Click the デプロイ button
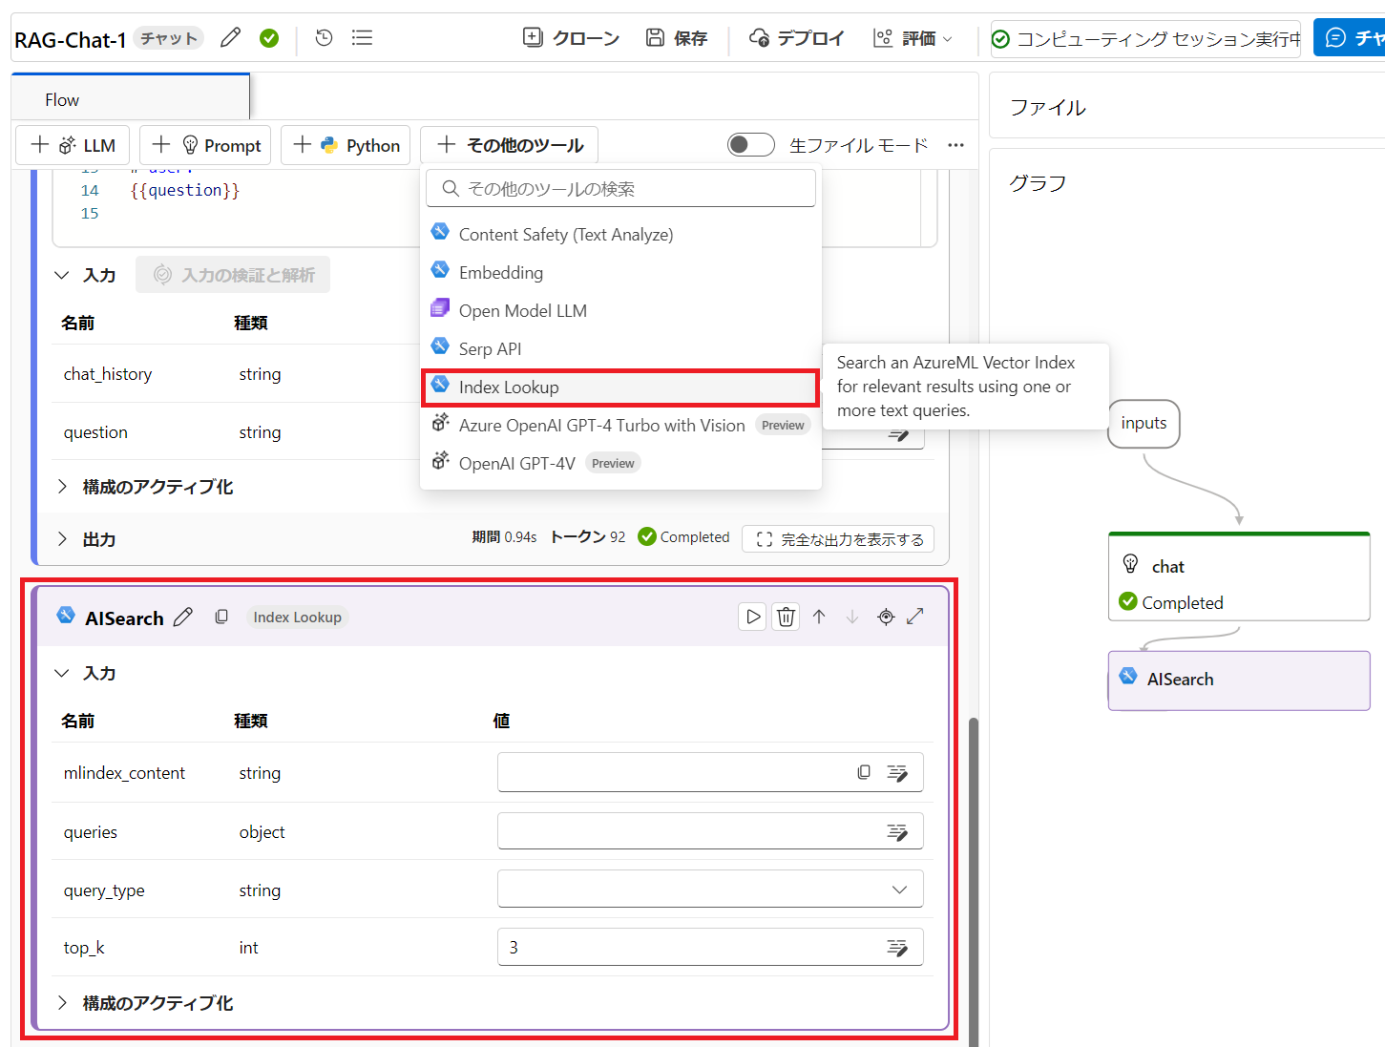1385x1047 pixels. point(797,38)
